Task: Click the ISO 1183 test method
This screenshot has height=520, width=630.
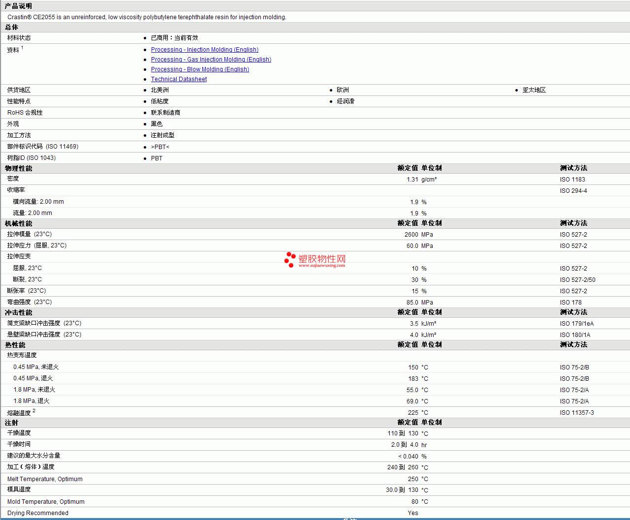Action: click(572, 180)
